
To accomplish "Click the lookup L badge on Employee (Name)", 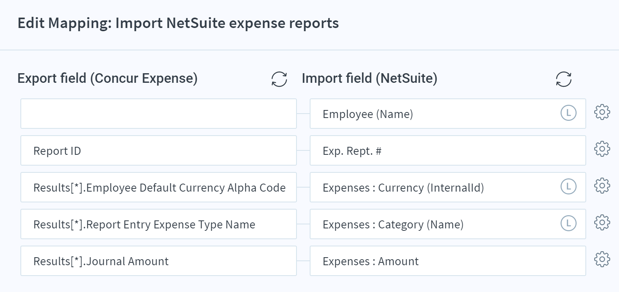I will [568, 113].
